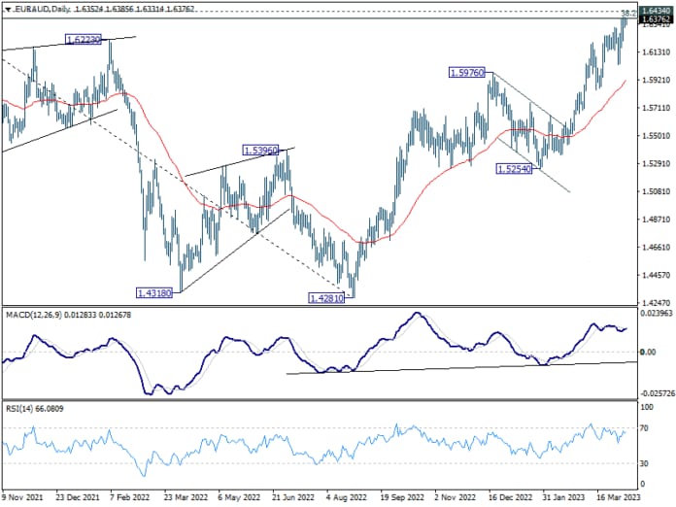Viewport: 676px width, 507px height.
Task: Click 1.52910 on the price axis
Action: (657, 163)
